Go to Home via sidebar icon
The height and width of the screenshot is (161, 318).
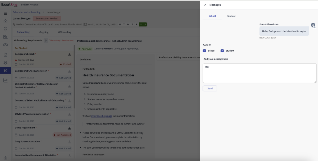click(x=5, y=21)
